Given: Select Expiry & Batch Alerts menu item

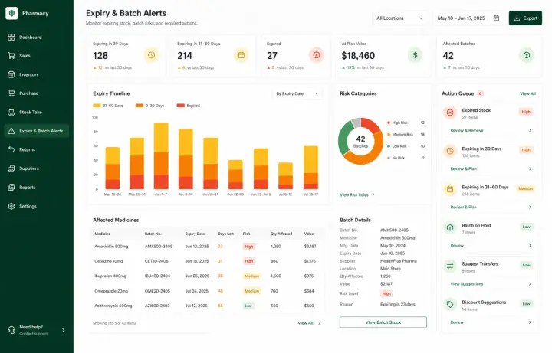Looking at the screenshot, I should click(x=37, y=131).
